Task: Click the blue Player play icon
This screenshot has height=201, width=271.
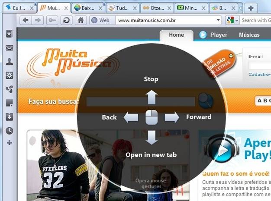Action: [x=203, y=35]
